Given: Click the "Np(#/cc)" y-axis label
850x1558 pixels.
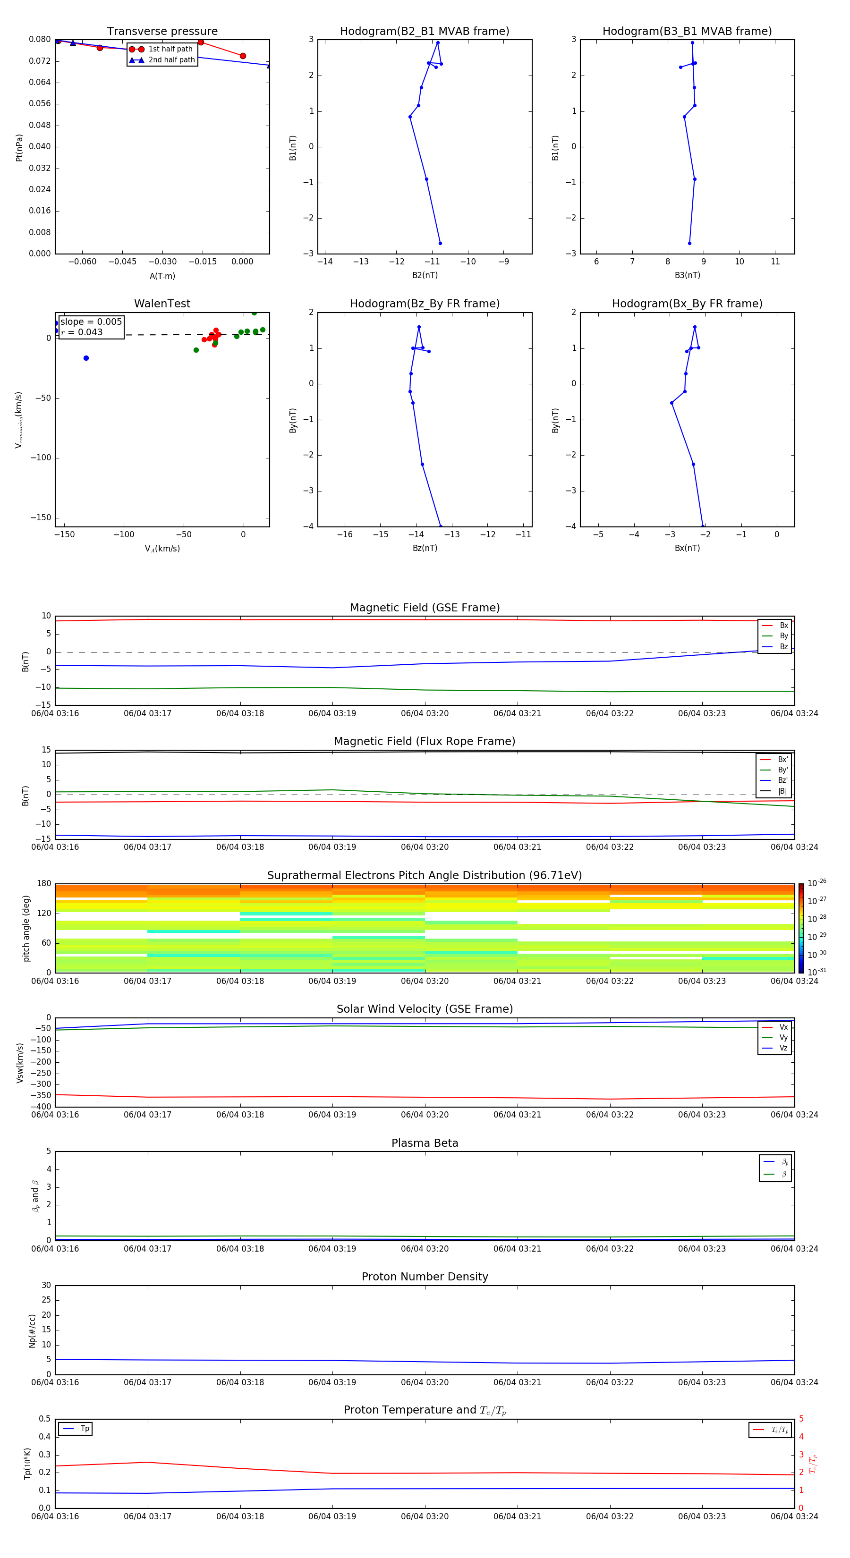Looking at the screenshot, I should click(32, 1330).
